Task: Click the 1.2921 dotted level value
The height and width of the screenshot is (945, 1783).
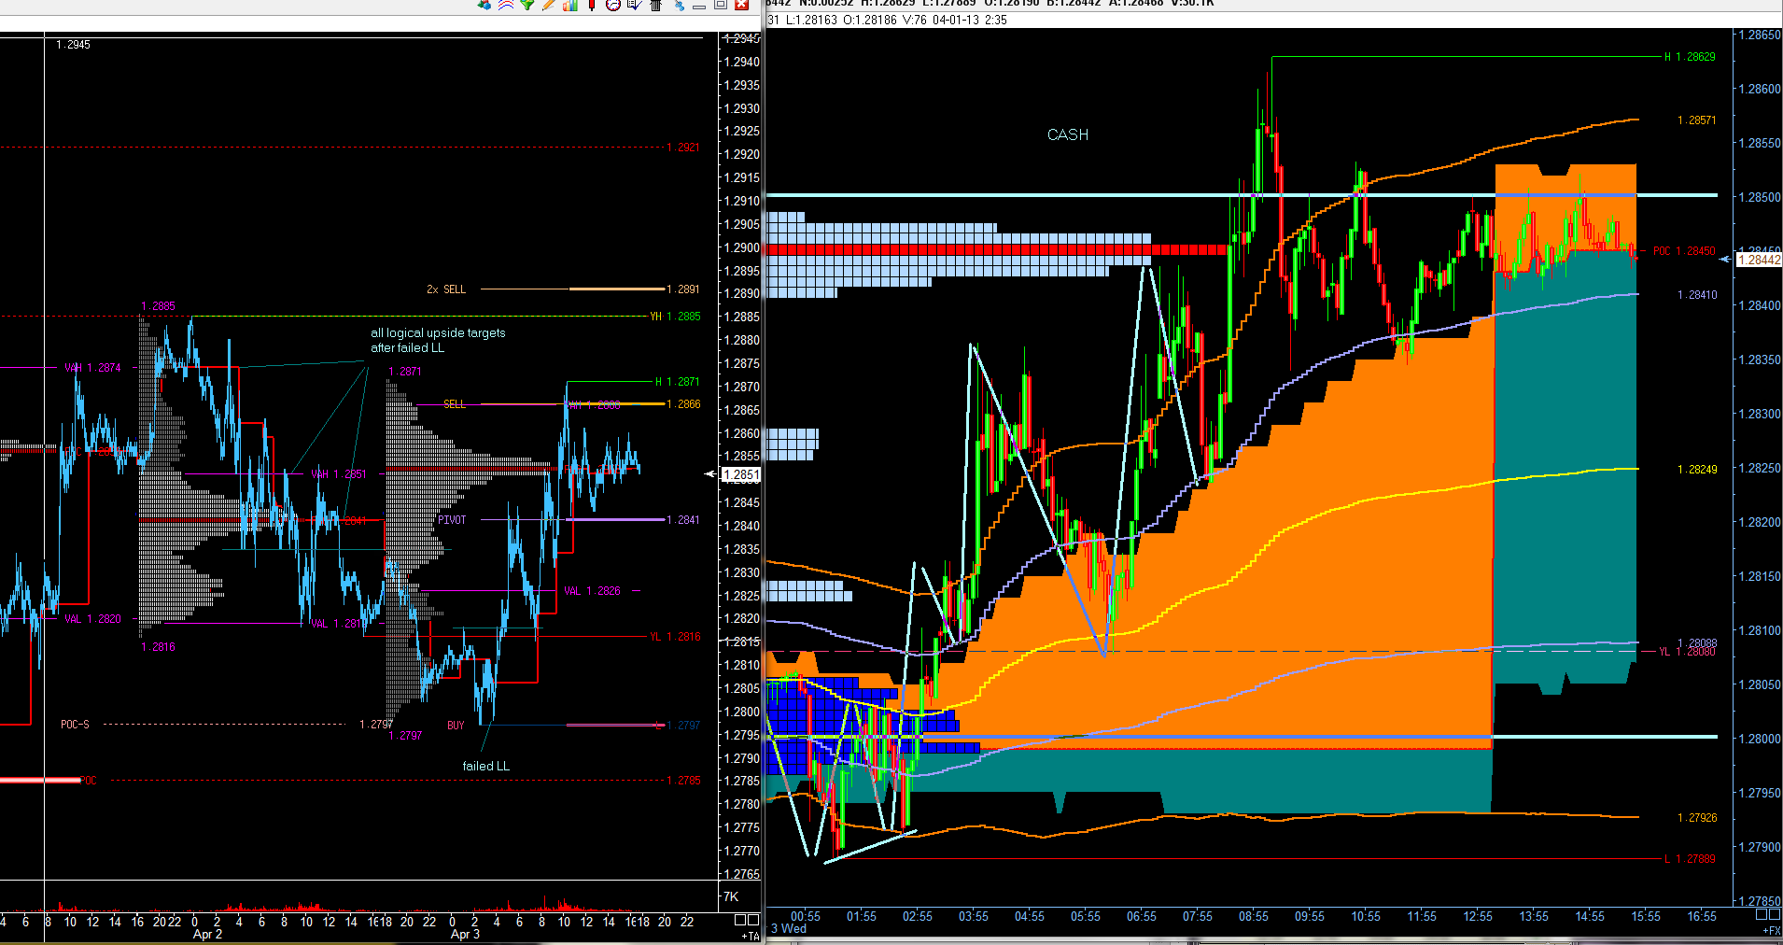Action: [x=683, y=148]
